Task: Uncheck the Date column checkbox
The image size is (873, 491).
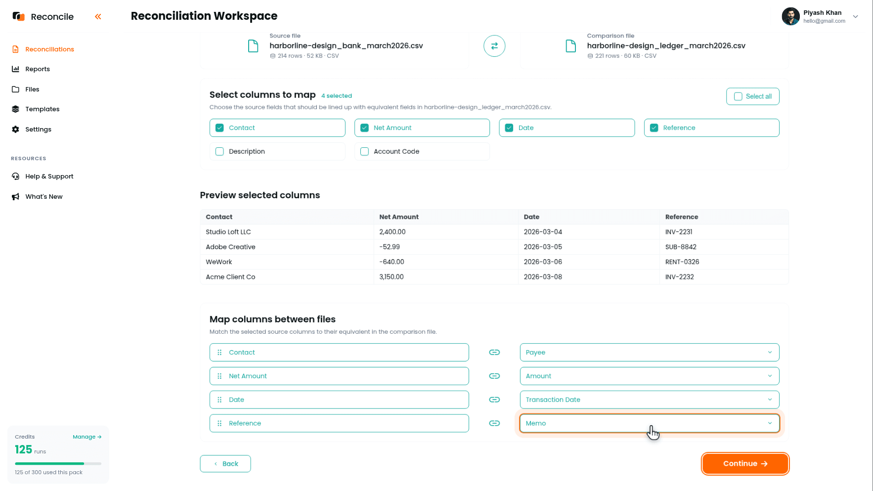Action: point(509,128)
